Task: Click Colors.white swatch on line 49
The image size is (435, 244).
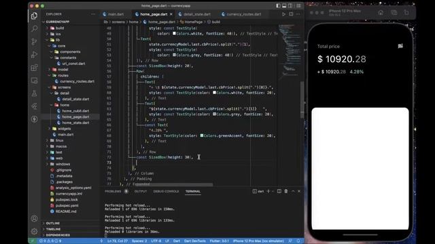Action: click(x=174, y=33)
